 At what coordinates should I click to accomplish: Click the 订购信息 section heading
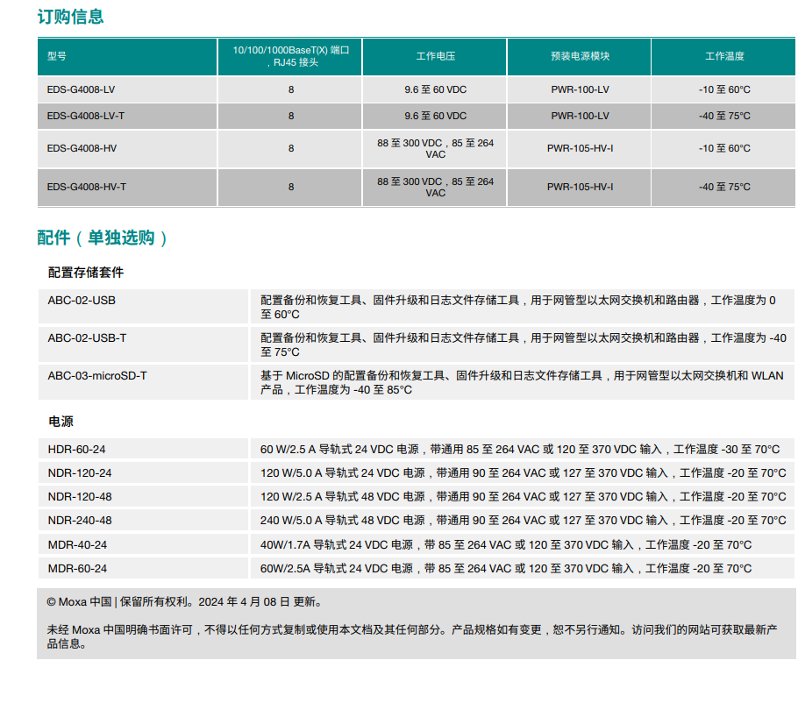point(70,17)
